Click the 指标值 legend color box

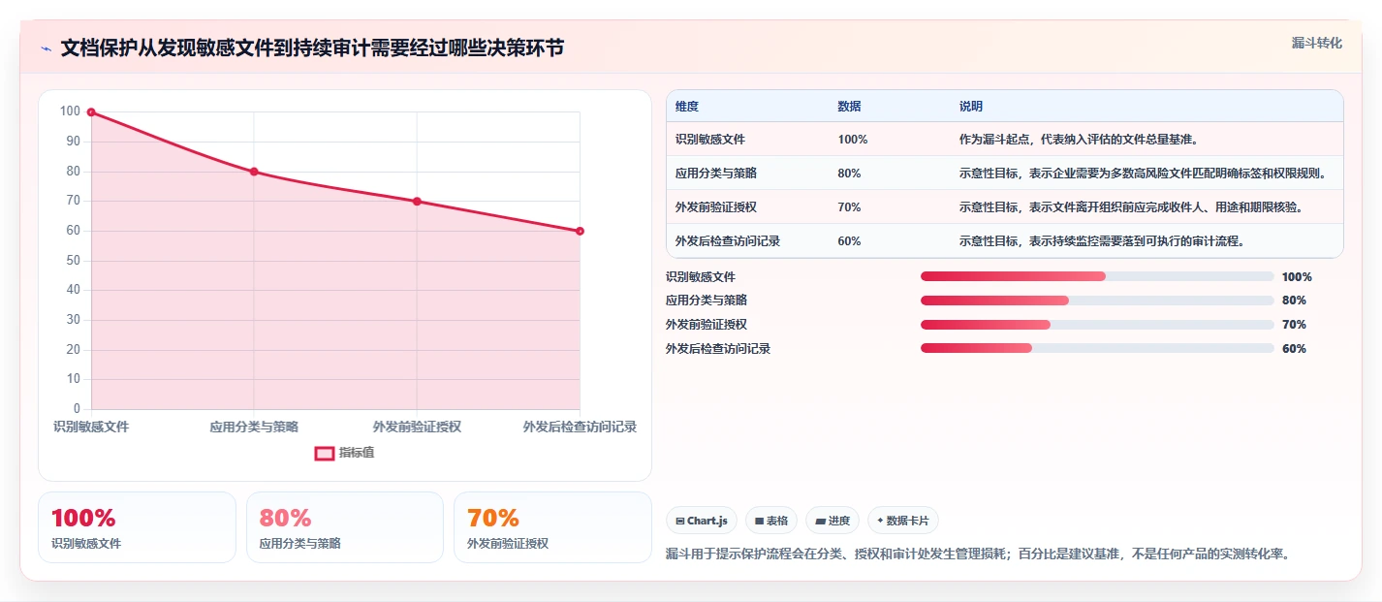tap(324, 453)
